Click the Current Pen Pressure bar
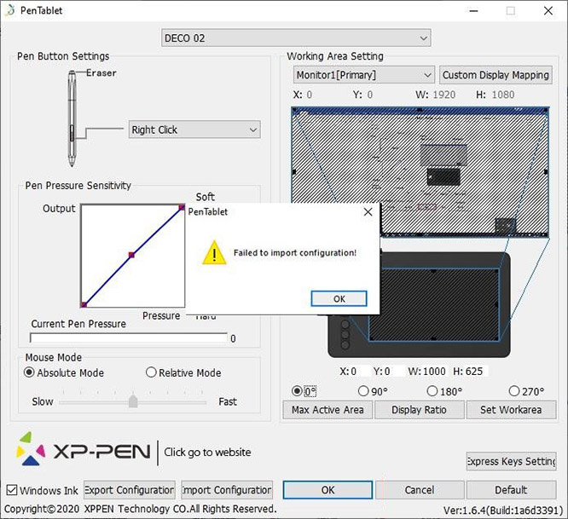The image size is (568, 519). [x=129, y=338]
